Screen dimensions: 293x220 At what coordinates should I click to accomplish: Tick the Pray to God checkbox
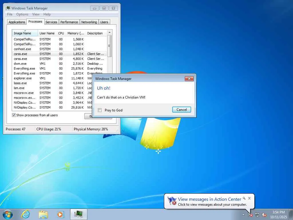(x=100, y=110)
